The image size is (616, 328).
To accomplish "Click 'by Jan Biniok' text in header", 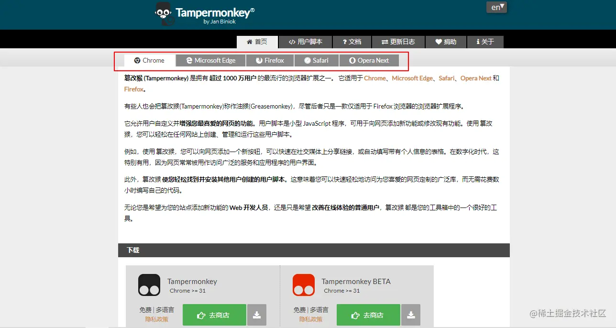I will (220, 22).
